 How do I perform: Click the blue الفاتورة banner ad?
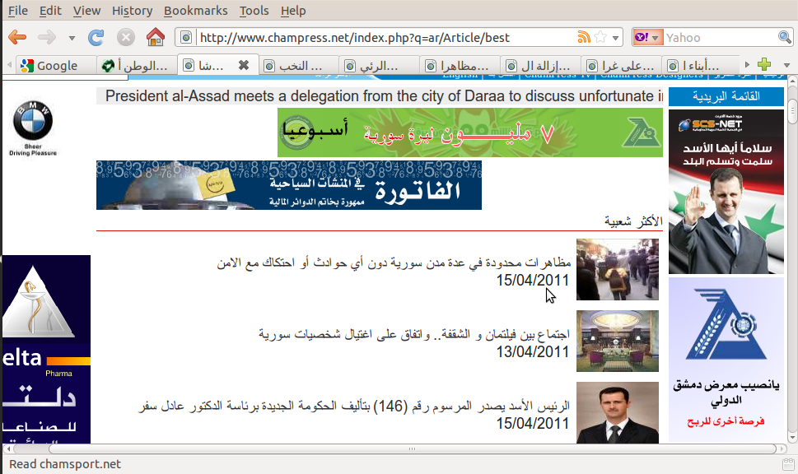coord(288,185)
